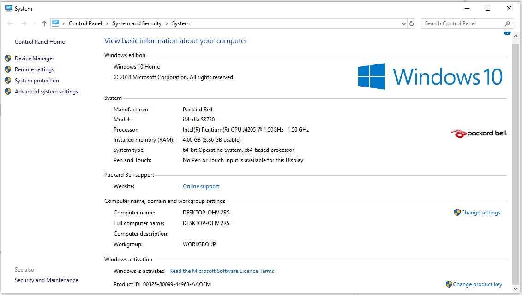The height and width of the screenshot is (295, 522).
Task: Refresh the System page
Action: [x=412, y=23]
